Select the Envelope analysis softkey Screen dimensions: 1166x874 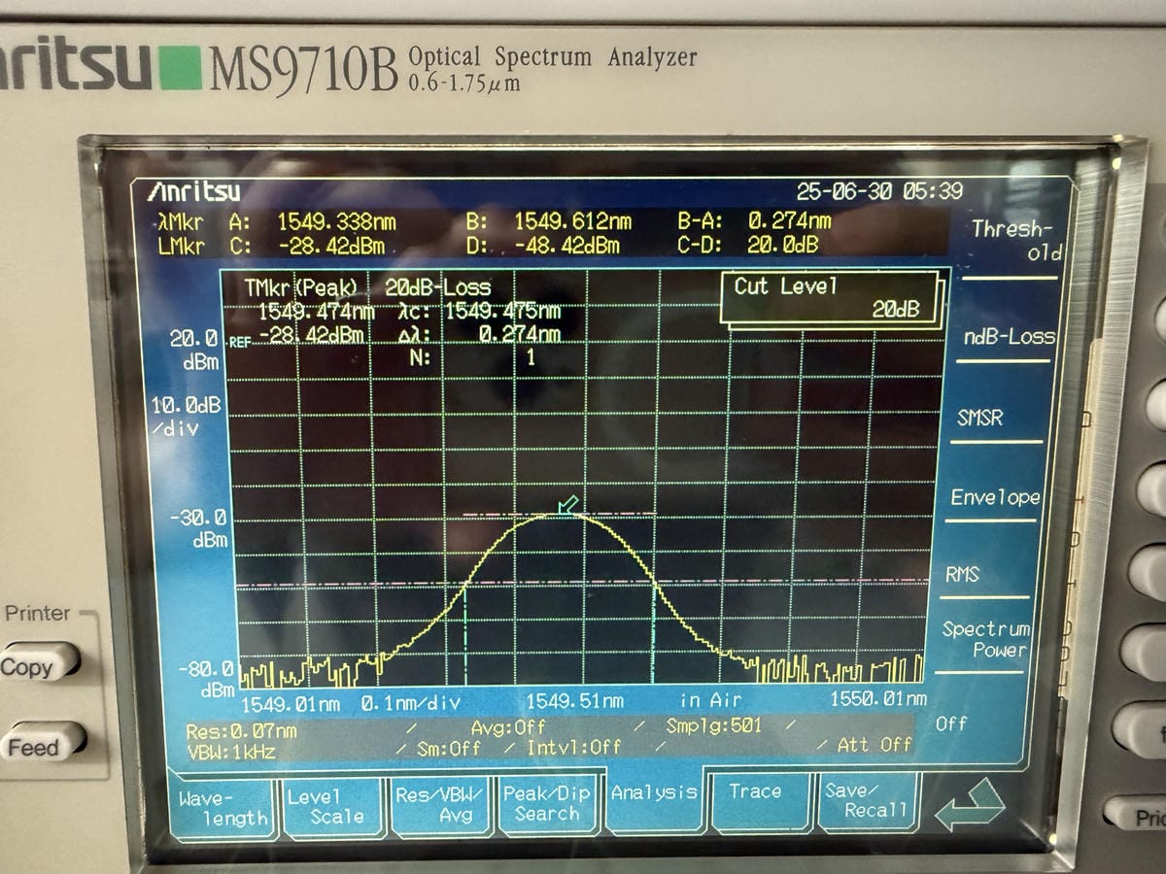(x=995, y=497)
